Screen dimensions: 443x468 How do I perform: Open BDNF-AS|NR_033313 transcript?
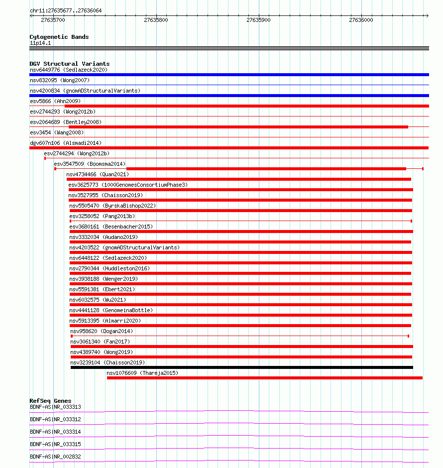[55, 407]
